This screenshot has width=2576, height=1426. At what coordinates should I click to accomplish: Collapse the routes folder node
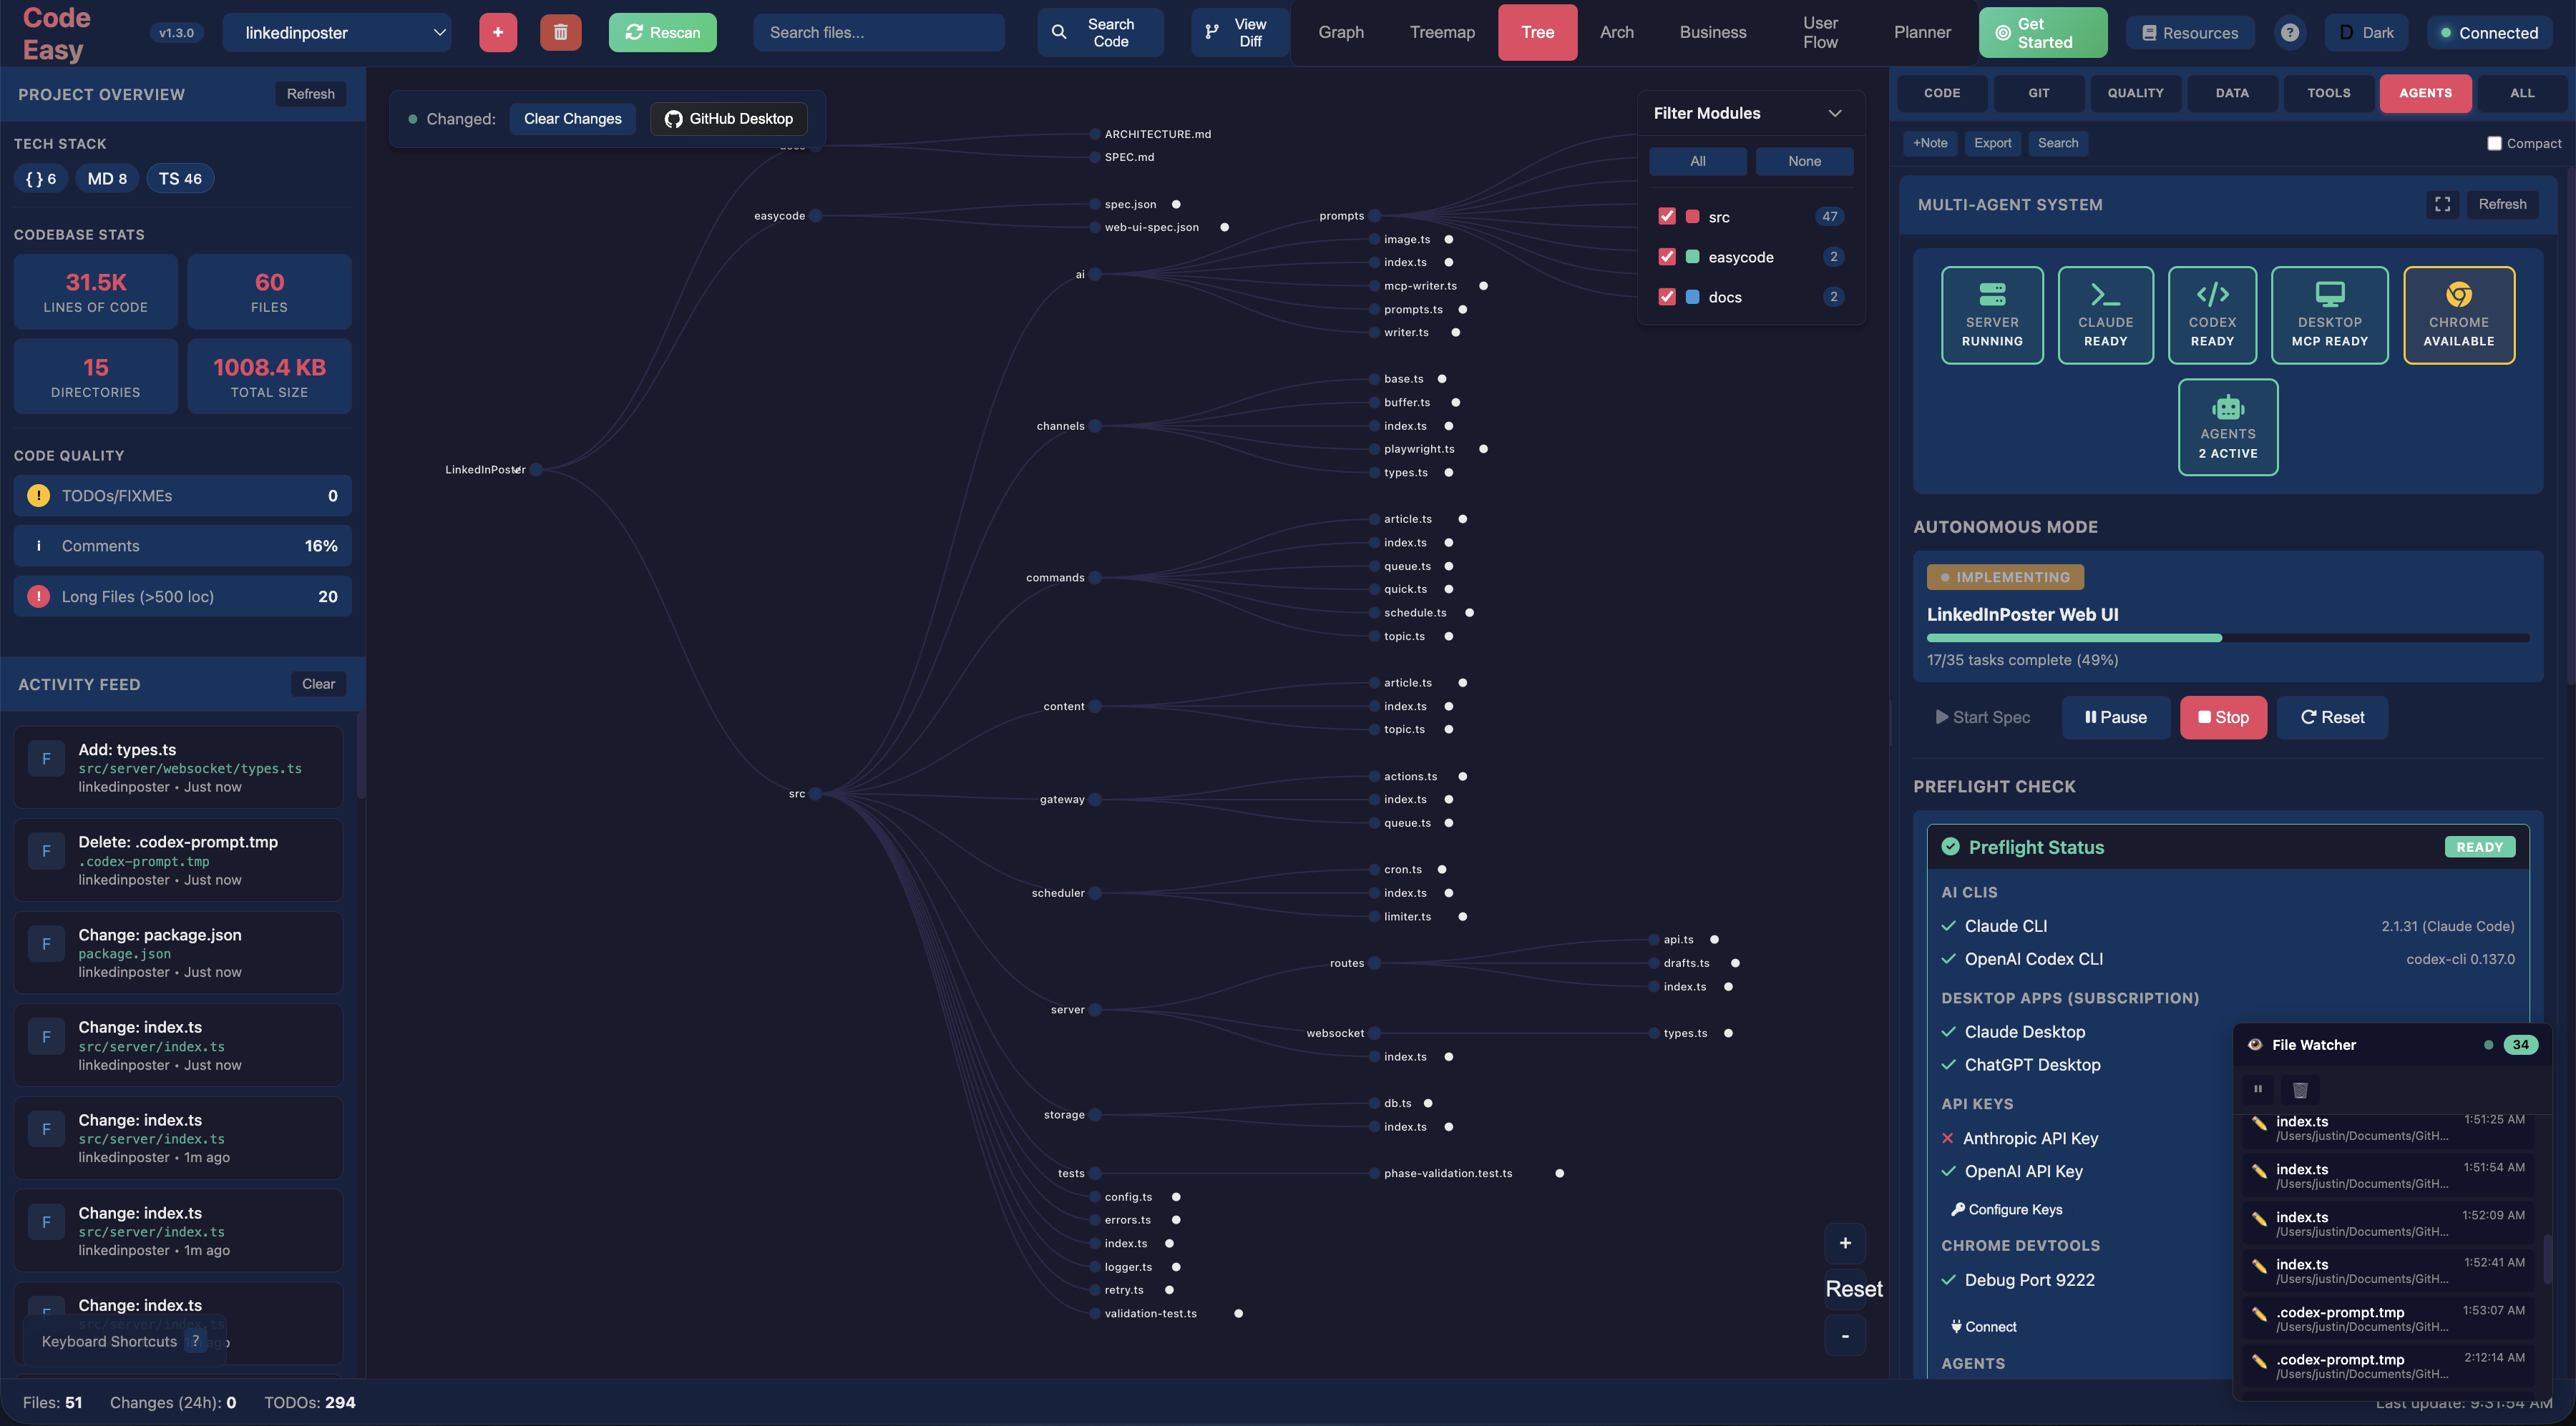point(1374,963)
